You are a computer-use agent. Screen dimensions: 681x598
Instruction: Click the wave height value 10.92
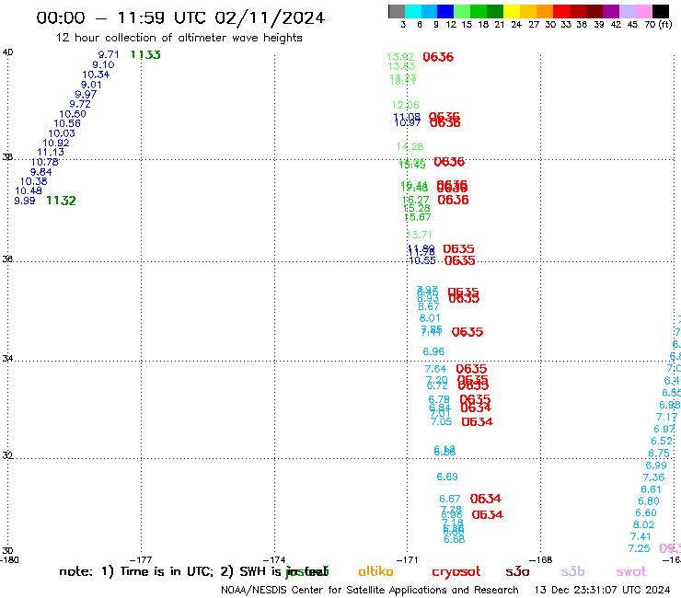click(x=55, y=143)
